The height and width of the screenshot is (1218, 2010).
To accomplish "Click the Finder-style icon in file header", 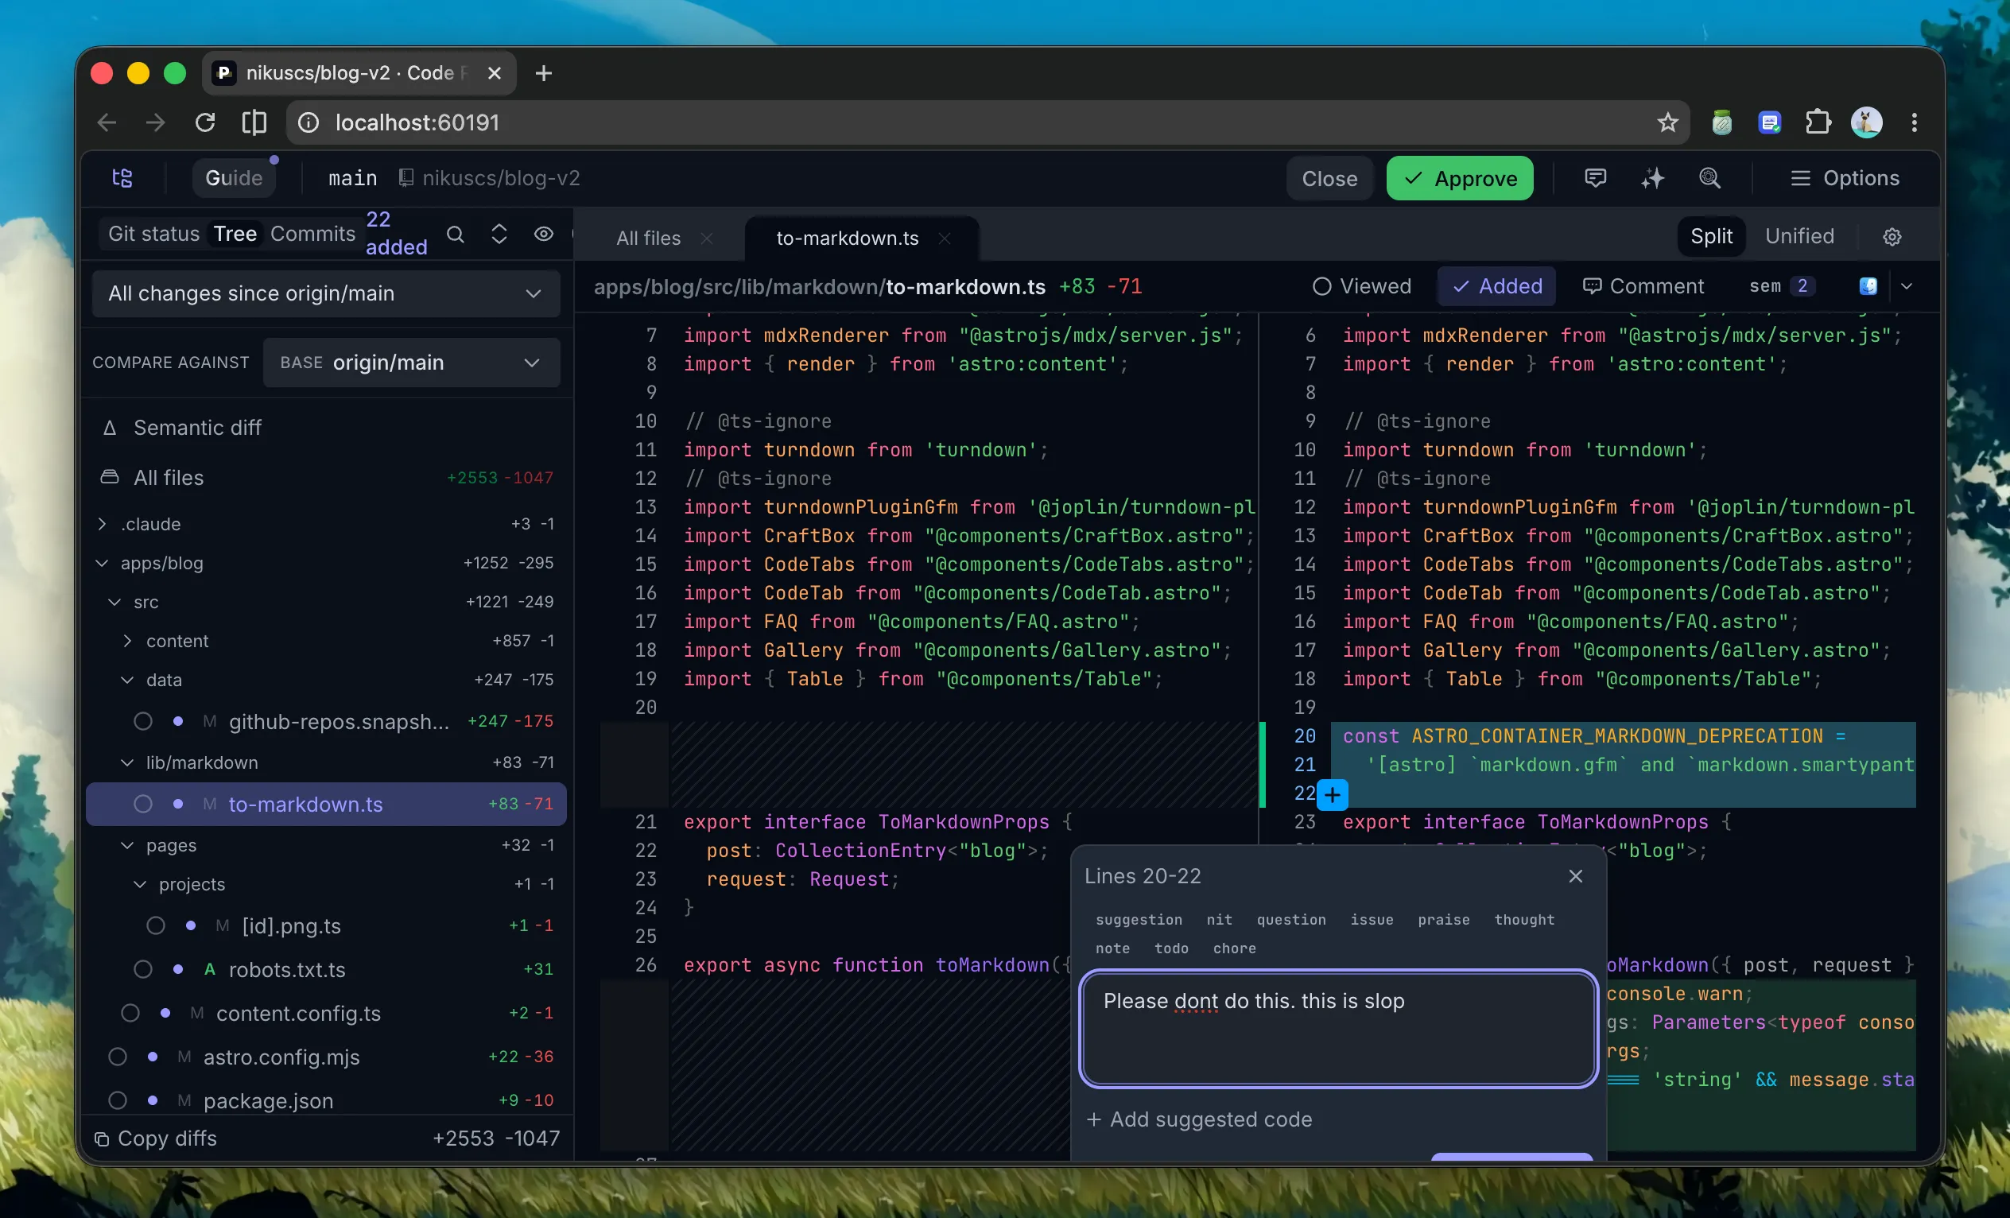I will pos(1867,286).
